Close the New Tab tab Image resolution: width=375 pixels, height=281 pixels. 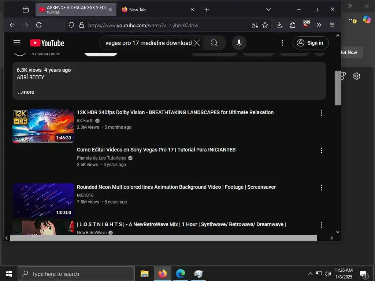coord(193,10)
